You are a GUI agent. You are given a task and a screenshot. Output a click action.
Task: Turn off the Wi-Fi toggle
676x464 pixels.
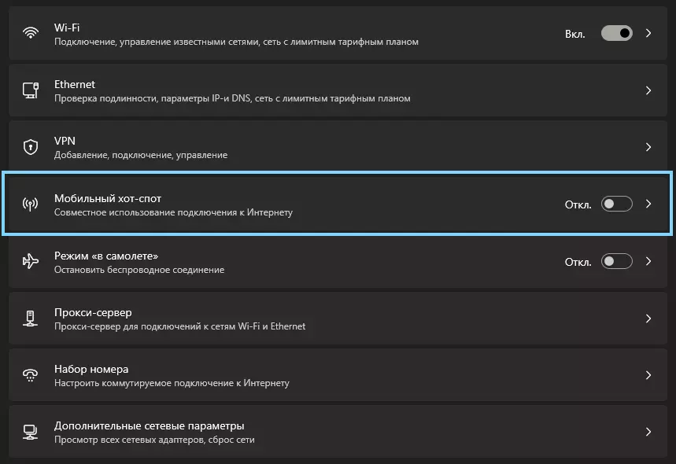(x=617, y=33)
